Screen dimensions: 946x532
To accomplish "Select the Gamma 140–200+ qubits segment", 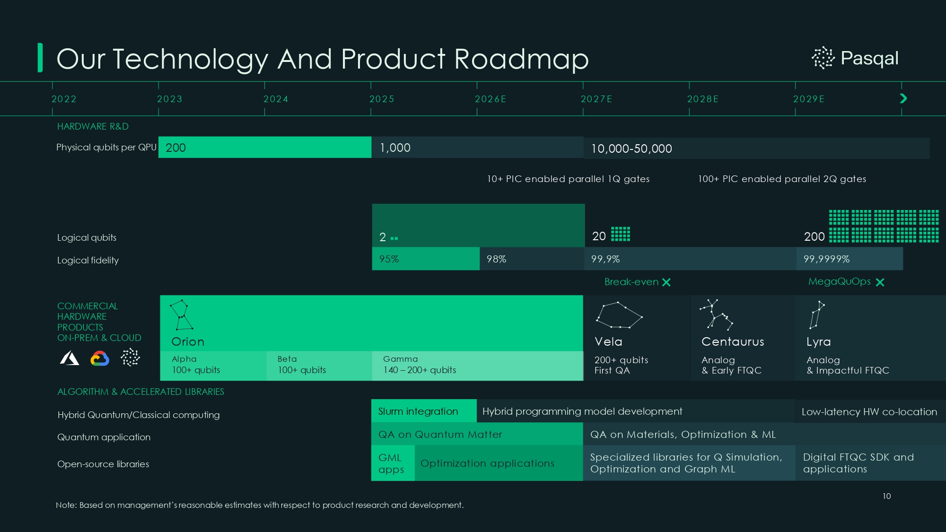I will [477, 365].
